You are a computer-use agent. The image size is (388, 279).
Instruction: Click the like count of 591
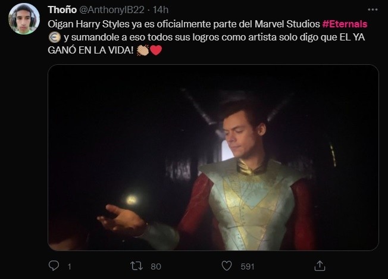(x=248, y=267)
